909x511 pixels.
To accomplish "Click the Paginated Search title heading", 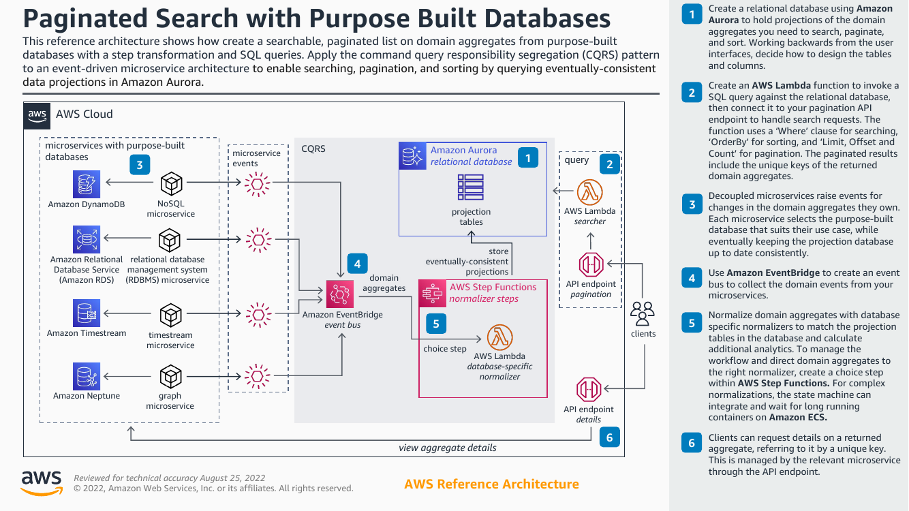I will pyautogui.click(x=318, y=18).
